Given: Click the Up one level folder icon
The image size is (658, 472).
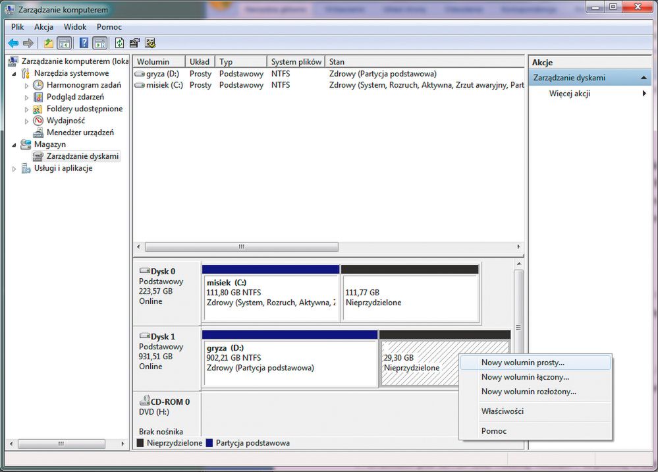Looking at the screenshot, I should [x=49, y=43].
